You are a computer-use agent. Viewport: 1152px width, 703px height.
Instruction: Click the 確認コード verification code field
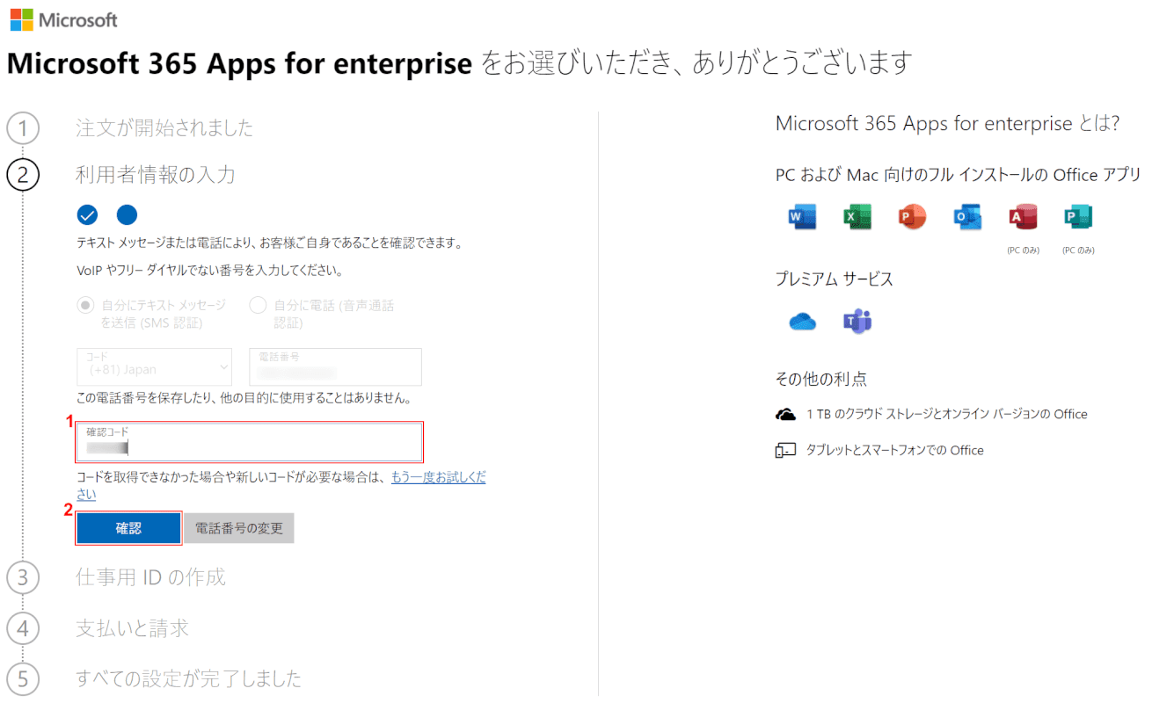coord(250,441)
